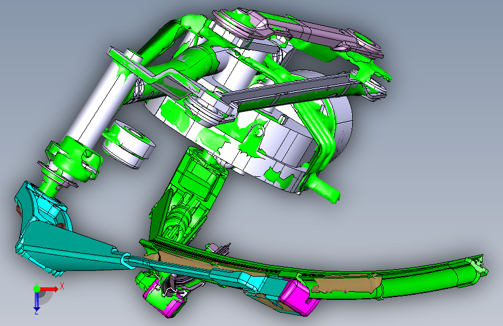Select the tan wiper blade rubber strip
Screen dimensions: 503x326
346,285
